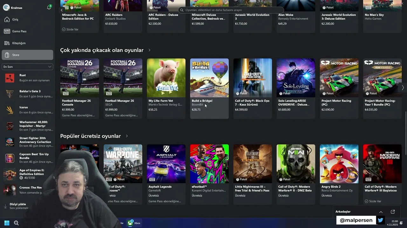Open Kitaplığım library
The image size is (407, 228).
(x=27, y=43)
